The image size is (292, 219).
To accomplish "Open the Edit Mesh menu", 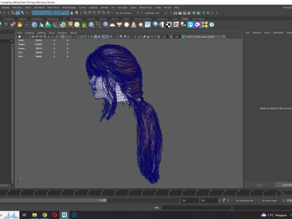I will pyautogui.click(x=39, y=7).
